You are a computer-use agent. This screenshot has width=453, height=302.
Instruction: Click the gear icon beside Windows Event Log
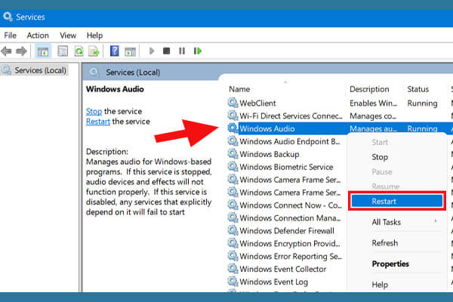233,281
